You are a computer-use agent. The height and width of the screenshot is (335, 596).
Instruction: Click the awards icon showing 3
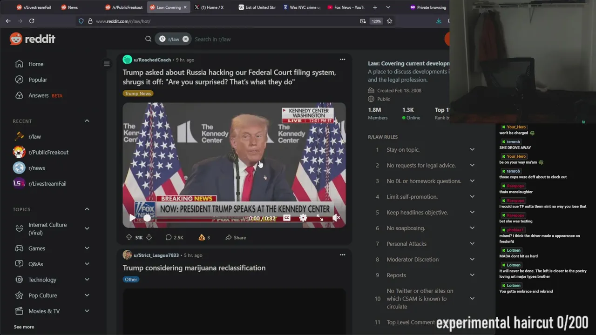tap(204, 237)
